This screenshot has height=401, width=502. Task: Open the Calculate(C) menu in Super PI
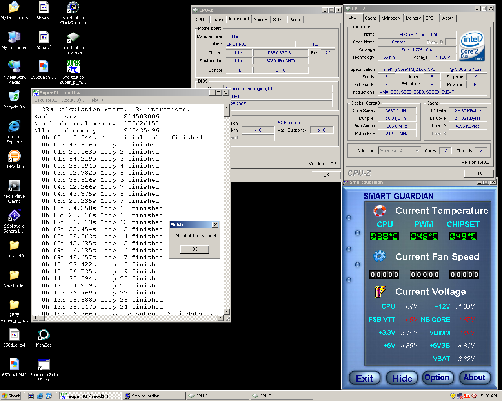tap(46, 100)
